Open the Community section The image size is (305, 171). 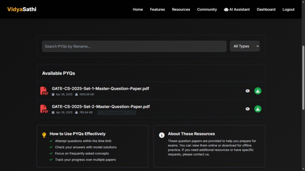coord(207,9)
